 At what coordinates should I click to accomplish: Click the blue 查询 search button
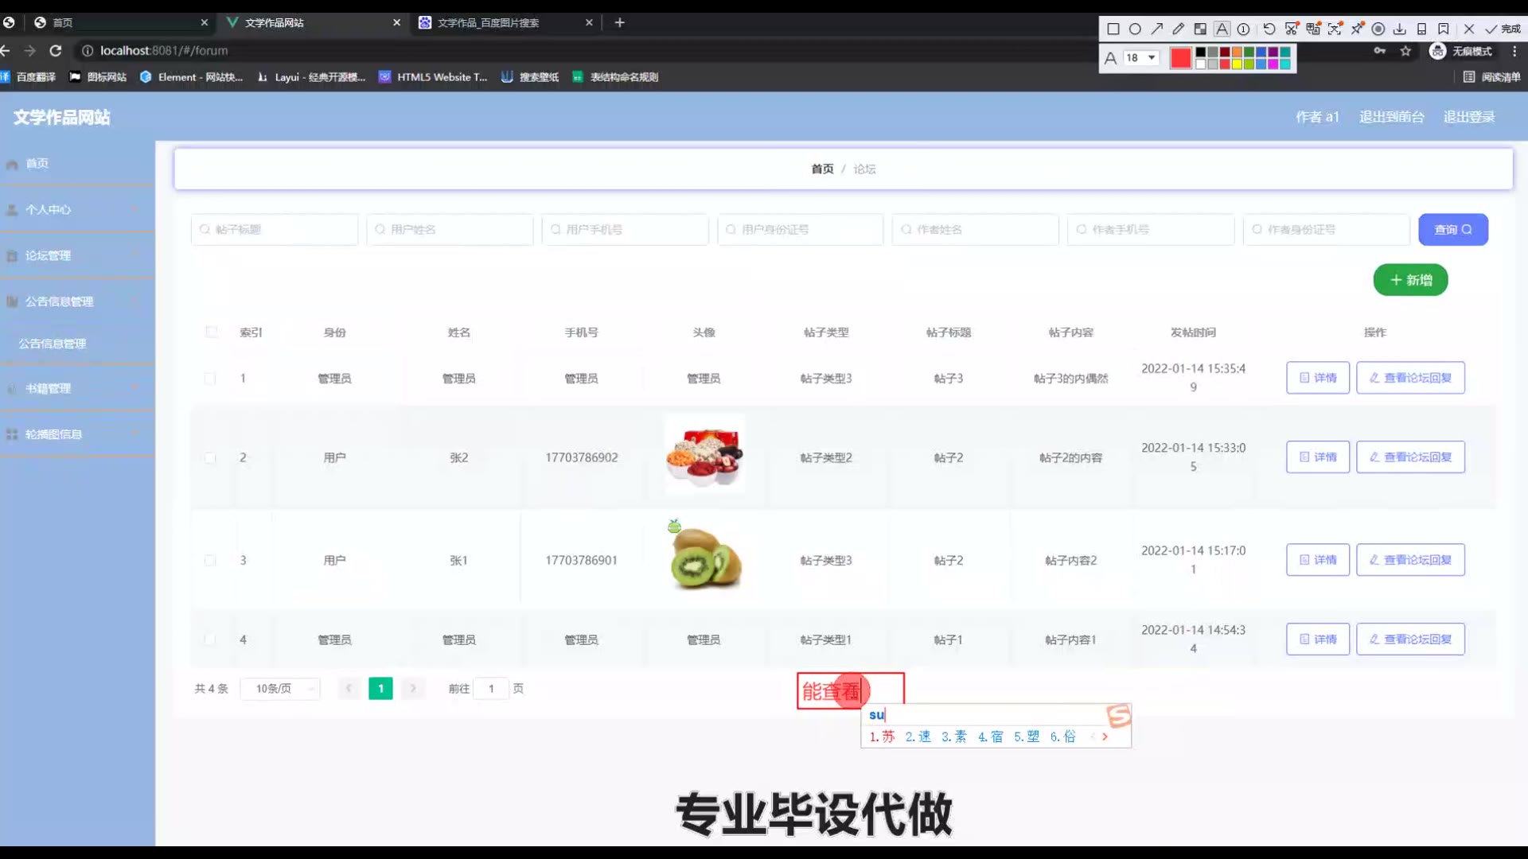[x=1452, y=230]
